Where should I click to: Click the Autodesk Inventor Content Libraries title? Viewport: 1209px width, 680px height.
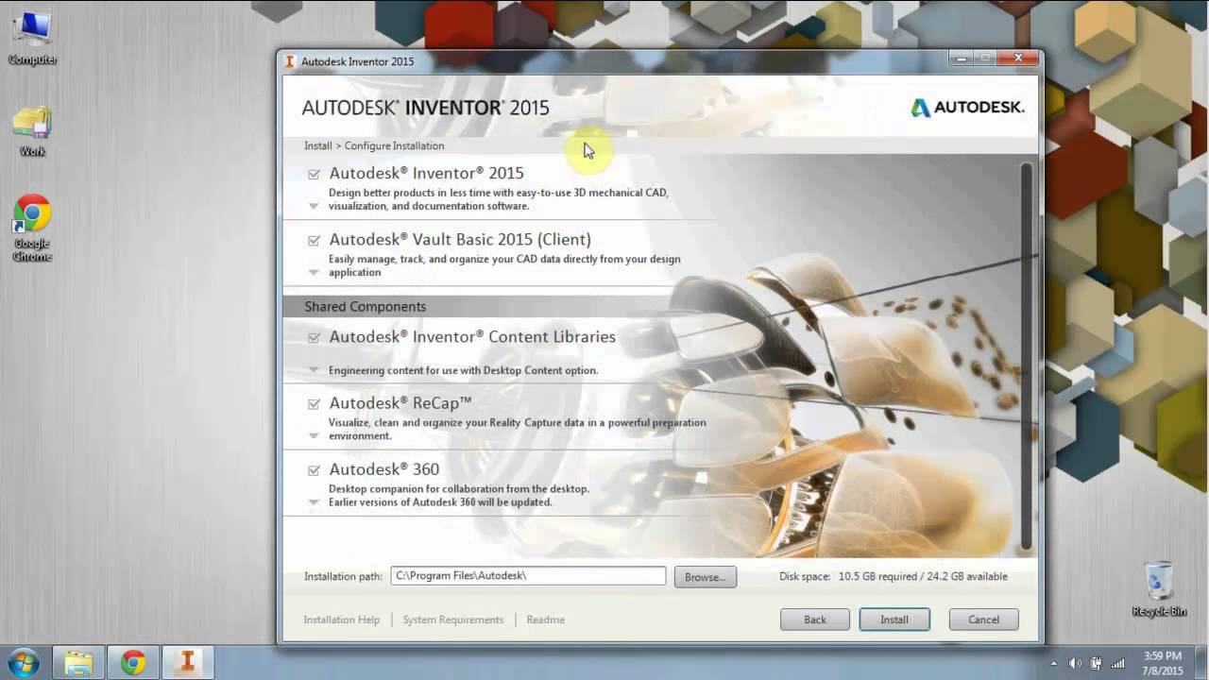[472, 337]
